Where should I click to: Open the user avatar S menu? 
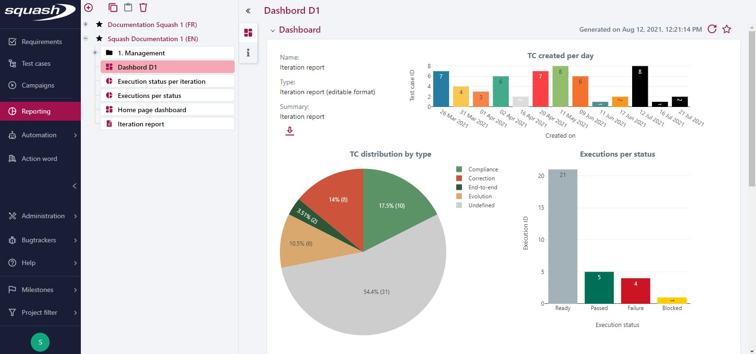tap(40, 342)
